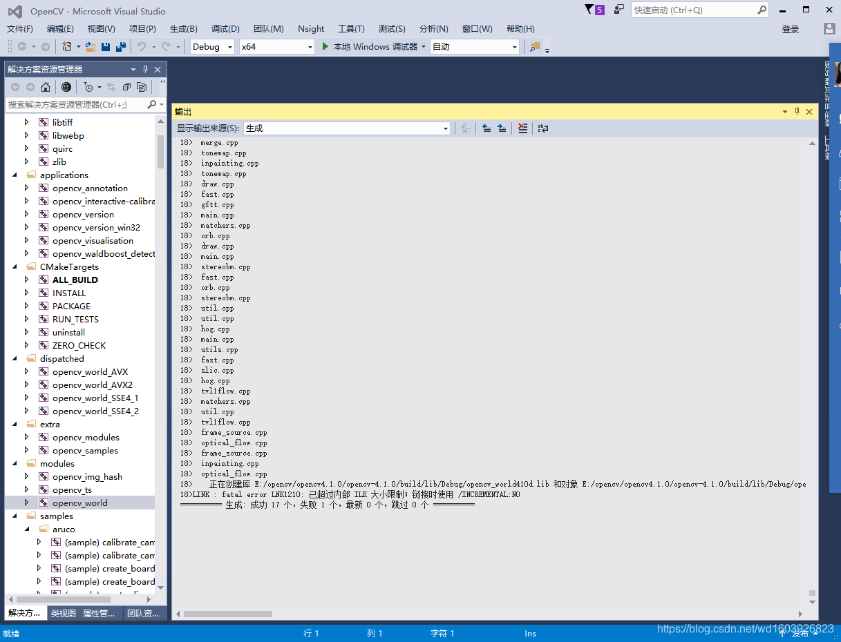Click the Save All double-disk icon
The height and width of the screenshot is (642, 841).
coord(121,47)
